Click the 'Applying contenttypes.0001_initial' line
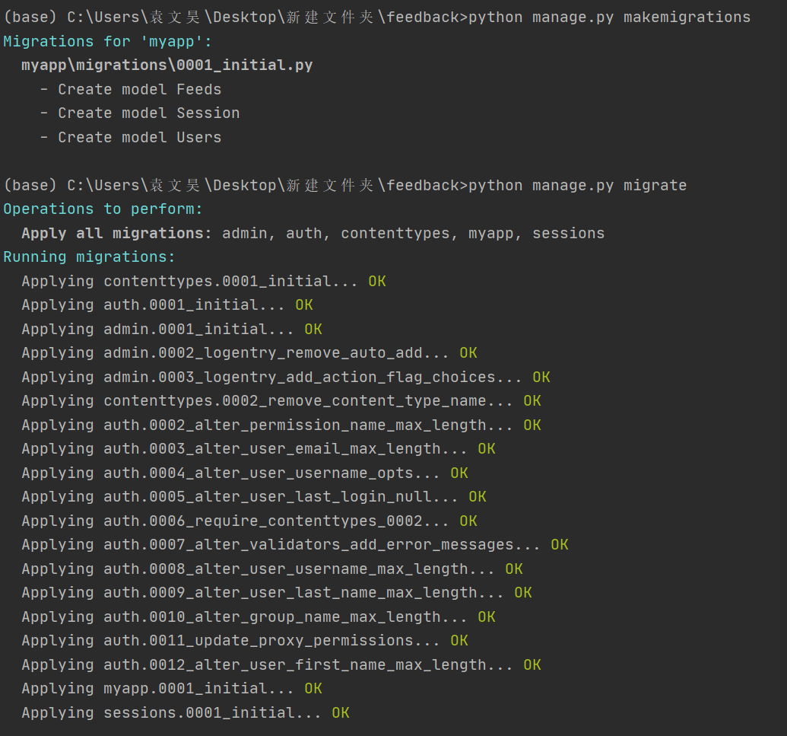The image size is (787, 736). (189, 282)
